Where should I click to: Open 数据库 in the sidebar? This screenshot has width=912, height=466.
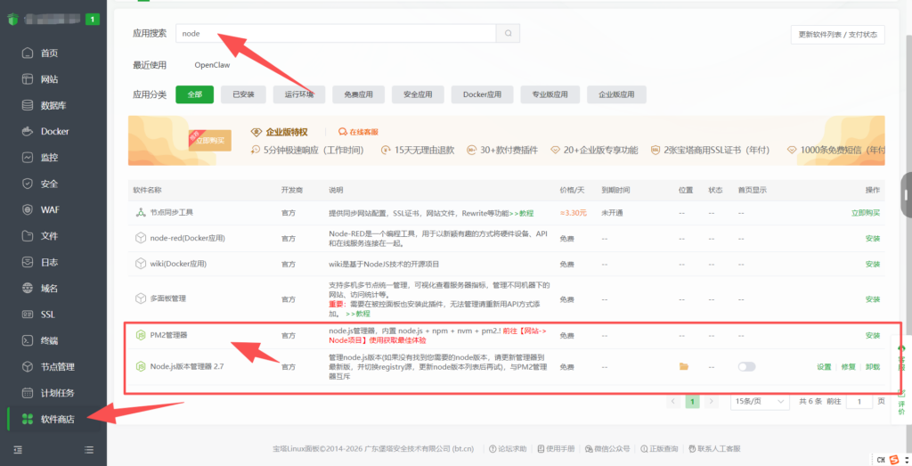[53, 105]
